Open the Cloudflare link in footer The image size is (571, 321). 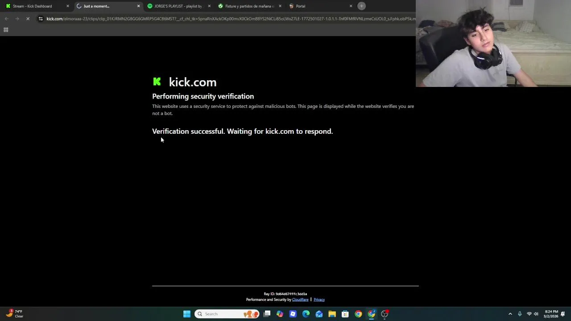[x=300, y=300]
